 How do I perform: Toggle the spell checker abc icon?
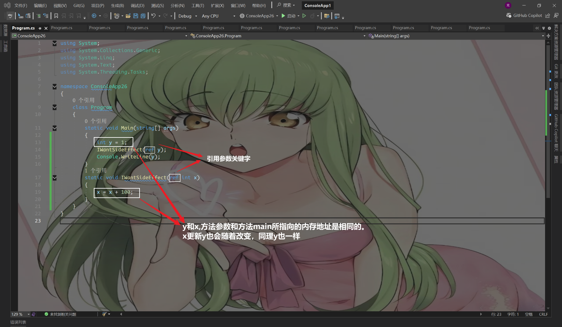click(10, 16)
